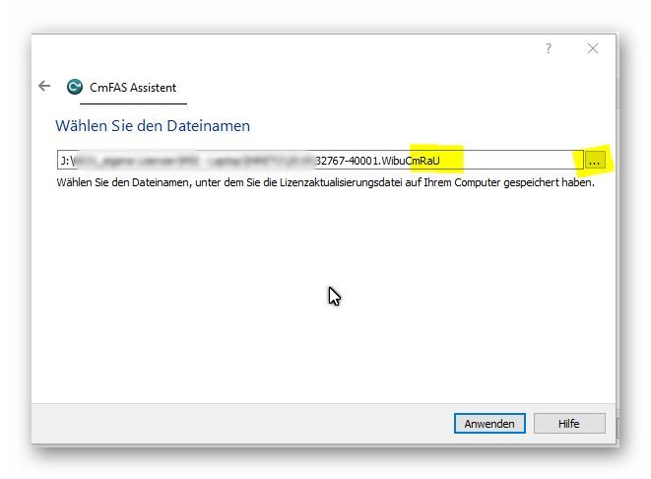Open file browser with the '...' button
The image size is (651, 479).
tap(595, 160)
